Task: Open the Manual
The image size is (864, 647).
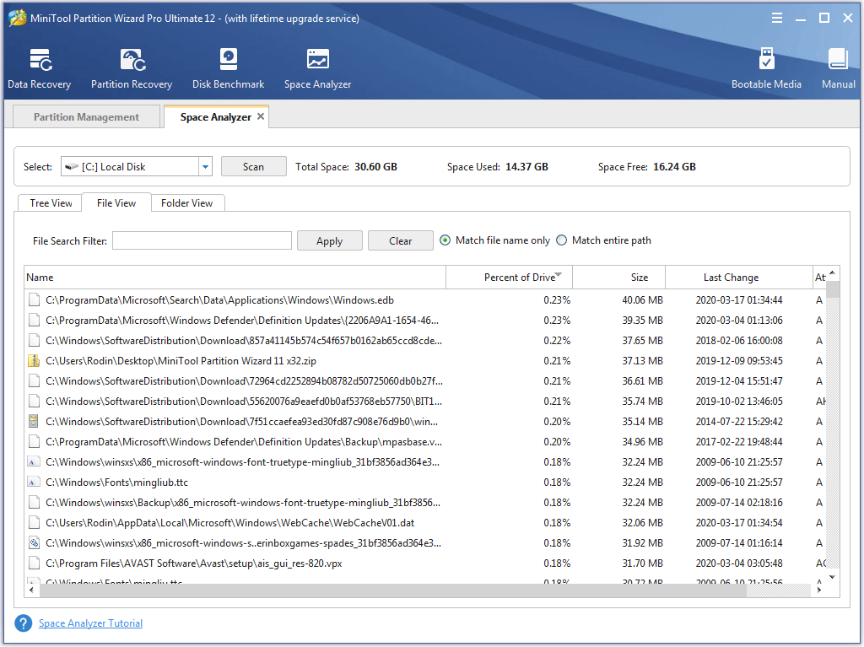Action: [x=838, y=68]
